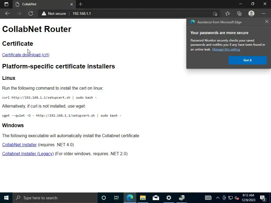
Task: Add this page to favorites
Action: [x=215, y=13]
